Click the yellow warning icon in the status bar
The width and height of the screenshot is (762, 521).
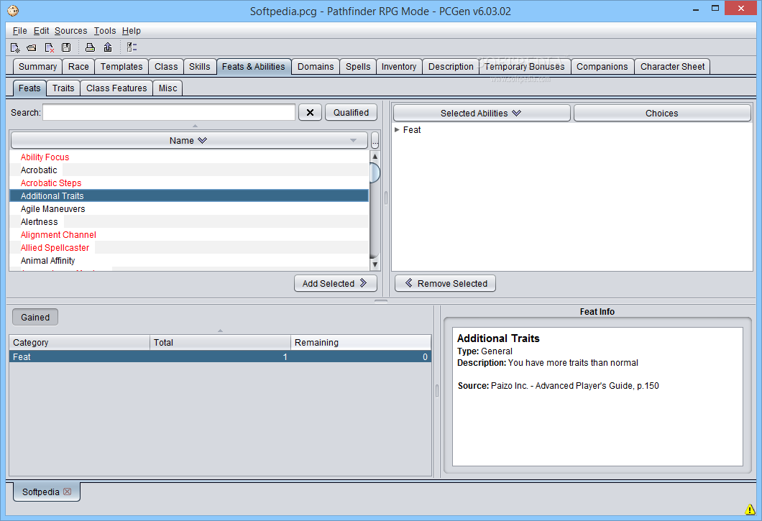pos(750,510)
